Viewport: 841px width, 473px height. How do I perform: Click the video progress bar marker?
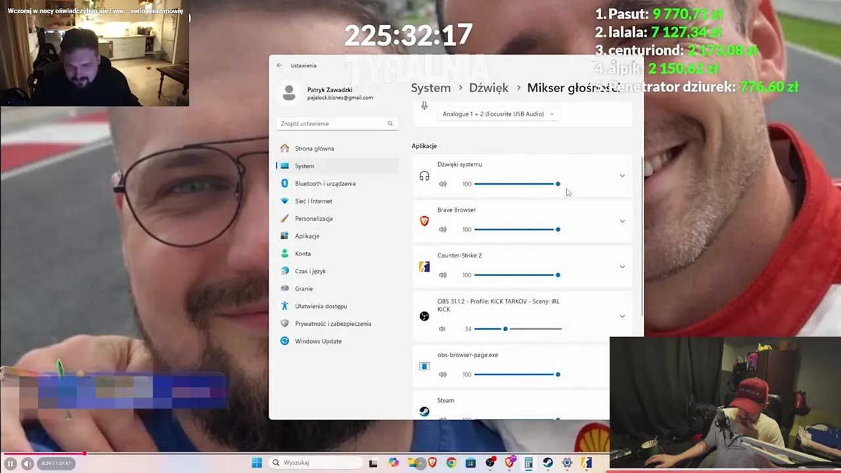(x=84, y=453)
